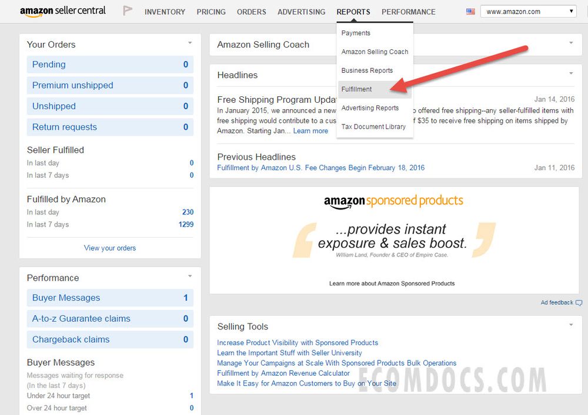Collapse the Selling Tools panel arrow
Viewport: 588px width, 415px height.
[x=571, y=325]
